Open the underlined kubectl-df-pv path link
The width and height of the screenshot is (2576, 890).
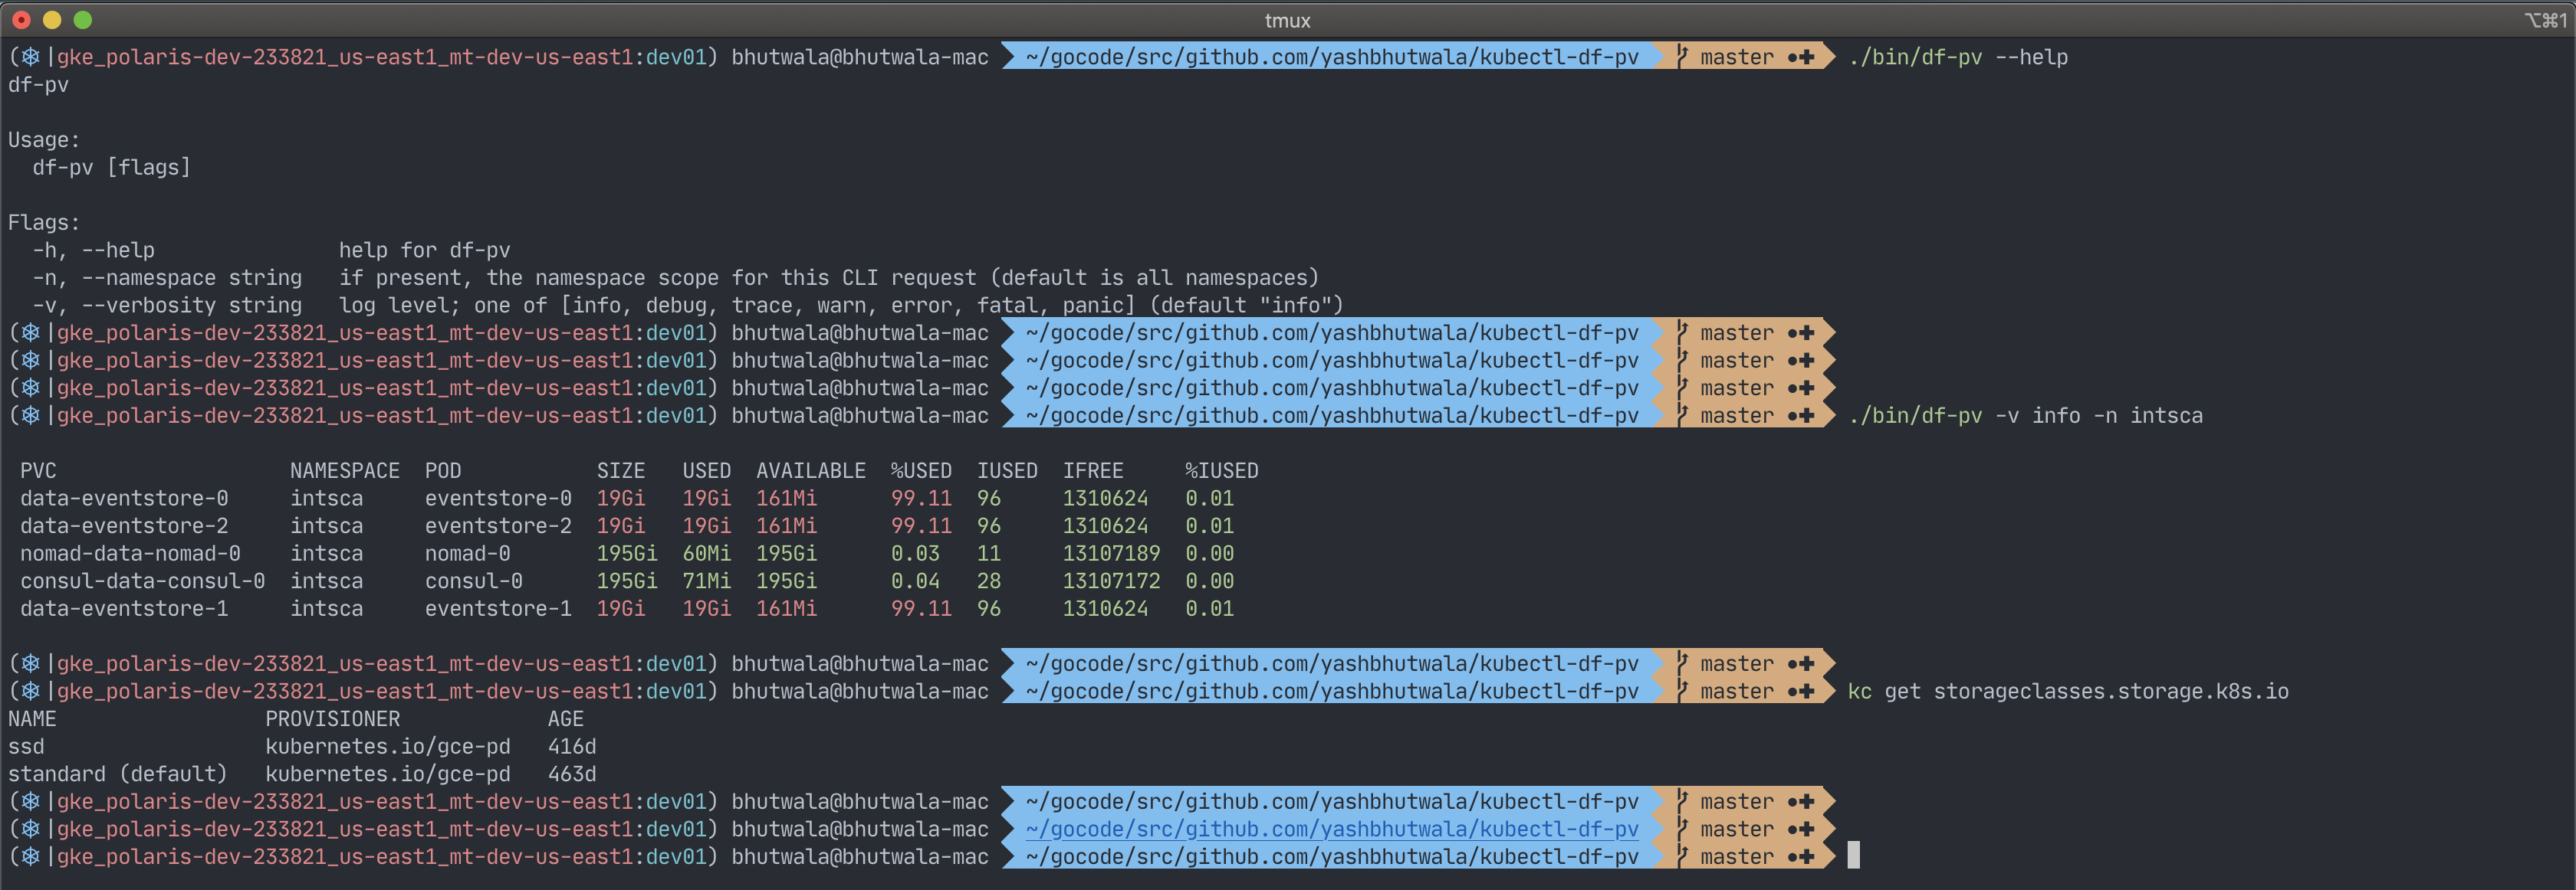1332,829
